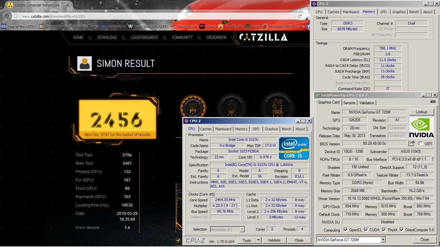The width and height of the screenshot is (440, 247).
Task: Click the 2456 score box
Action: coord(117,119)
